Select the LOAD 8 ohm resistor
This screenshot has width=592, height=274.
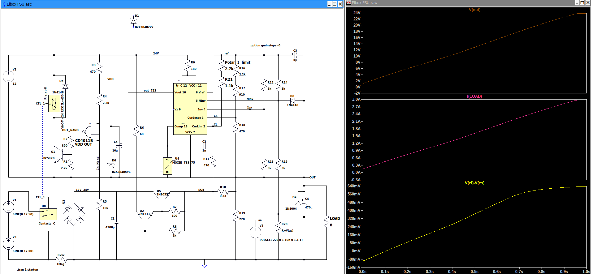coord(326,222)
